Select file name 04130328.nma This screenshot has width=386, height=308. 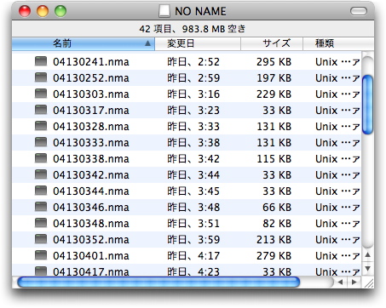(91, 127)
